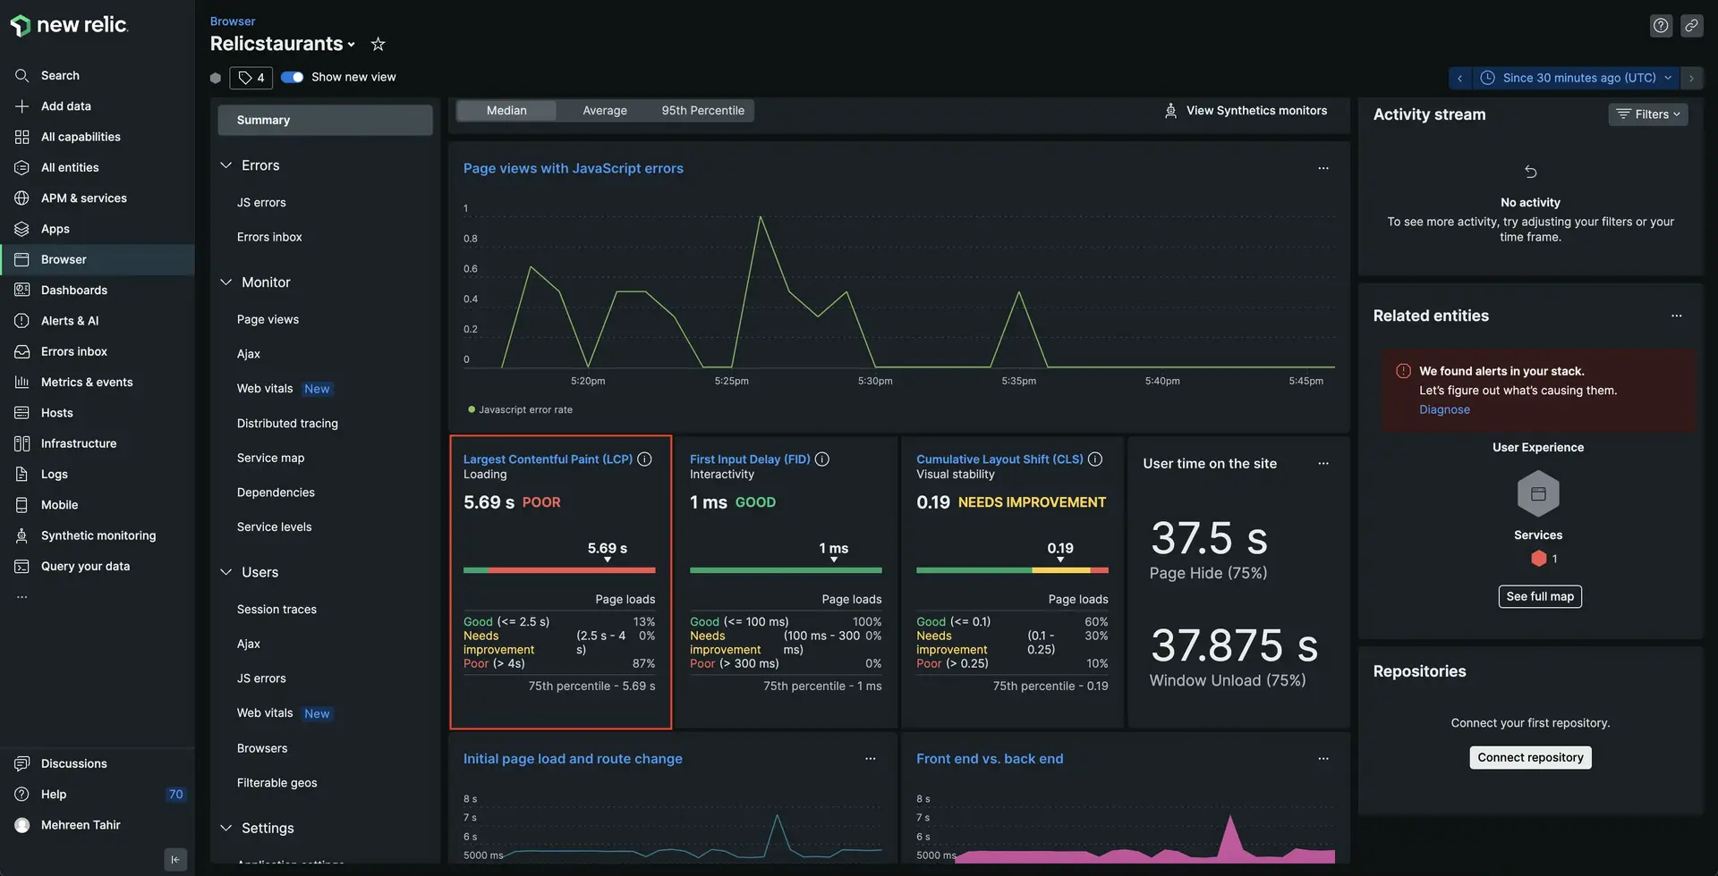Open User time on site options menu
This screenshot has height=876, width=1718.
point(1323,463)
